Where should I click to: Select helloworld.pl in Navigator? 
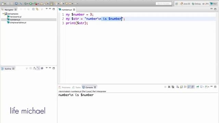[x=14, y=17]
